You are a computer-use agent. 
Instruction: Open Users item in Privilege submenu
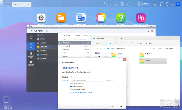pos(47,35)
